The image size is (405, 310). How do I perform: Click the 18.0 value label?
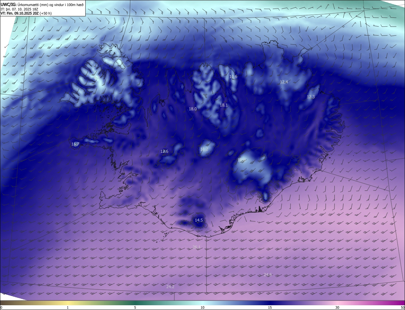[193, 109]
